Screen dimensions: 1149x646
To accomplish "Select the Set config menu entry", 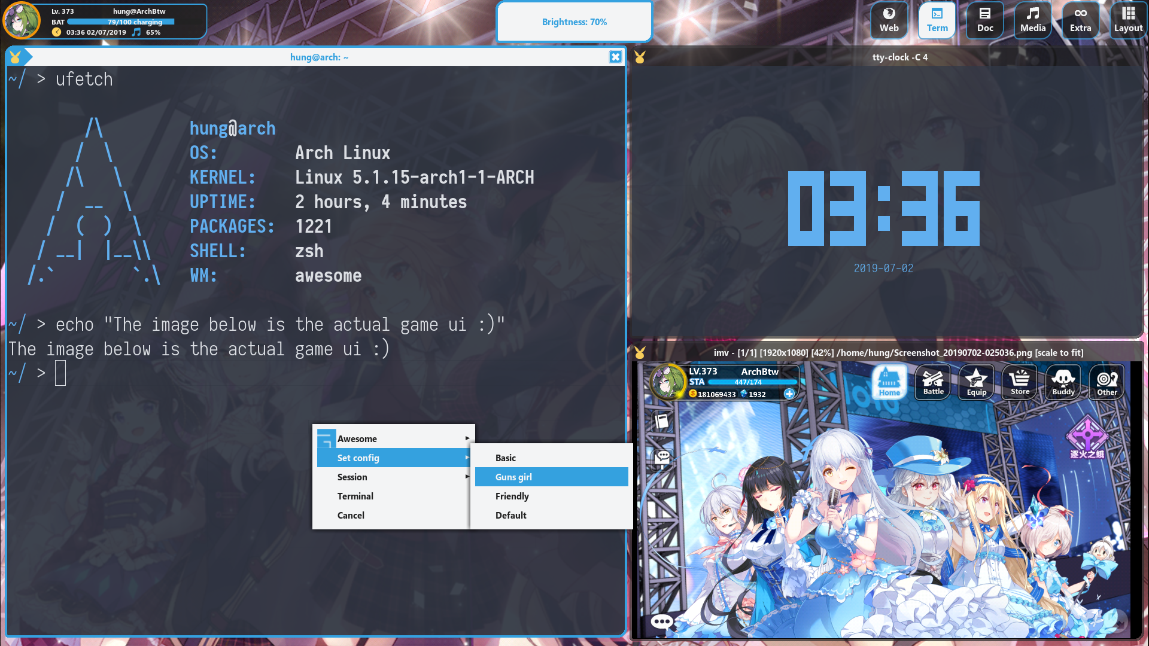I will [394, 458].
